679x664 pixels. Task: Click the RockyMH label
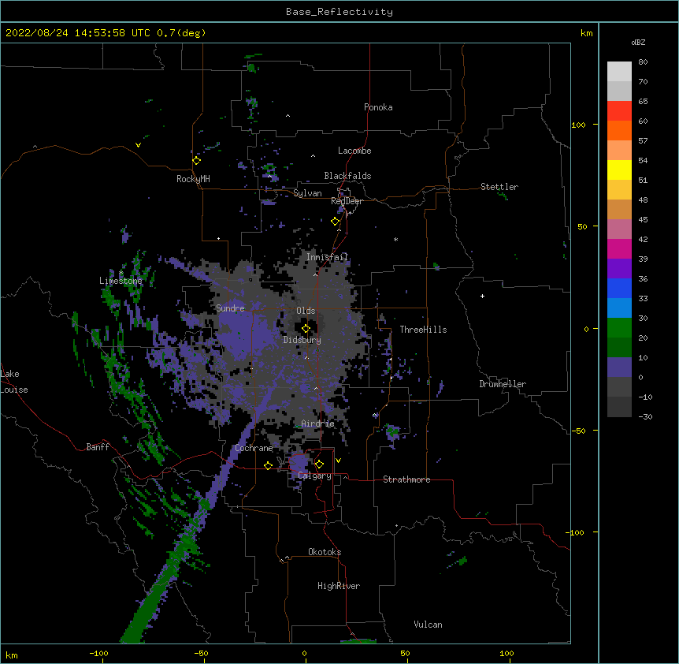coord(193,179)
